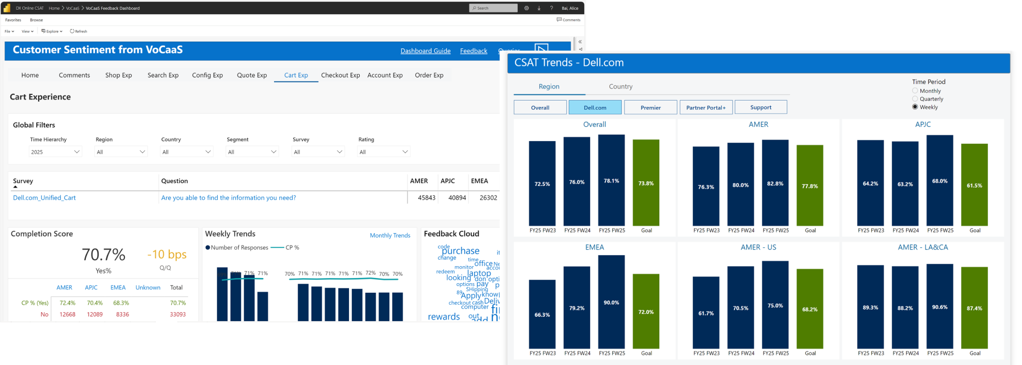Screen dimensions: 1022x365
Task: Click the green Goal bar in Overall chart
Action: point(646,183)
